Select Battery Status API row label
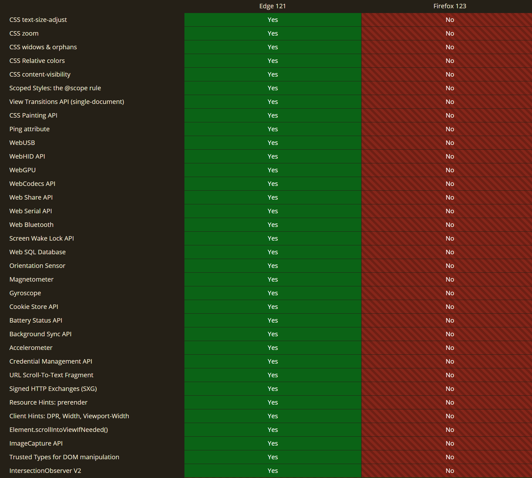The width and height of the screenshot is (532, 478). coord(36,320)
